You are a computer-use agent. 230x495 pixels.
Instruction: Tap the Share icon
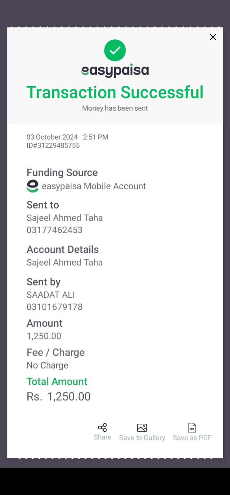coord(102,427)
